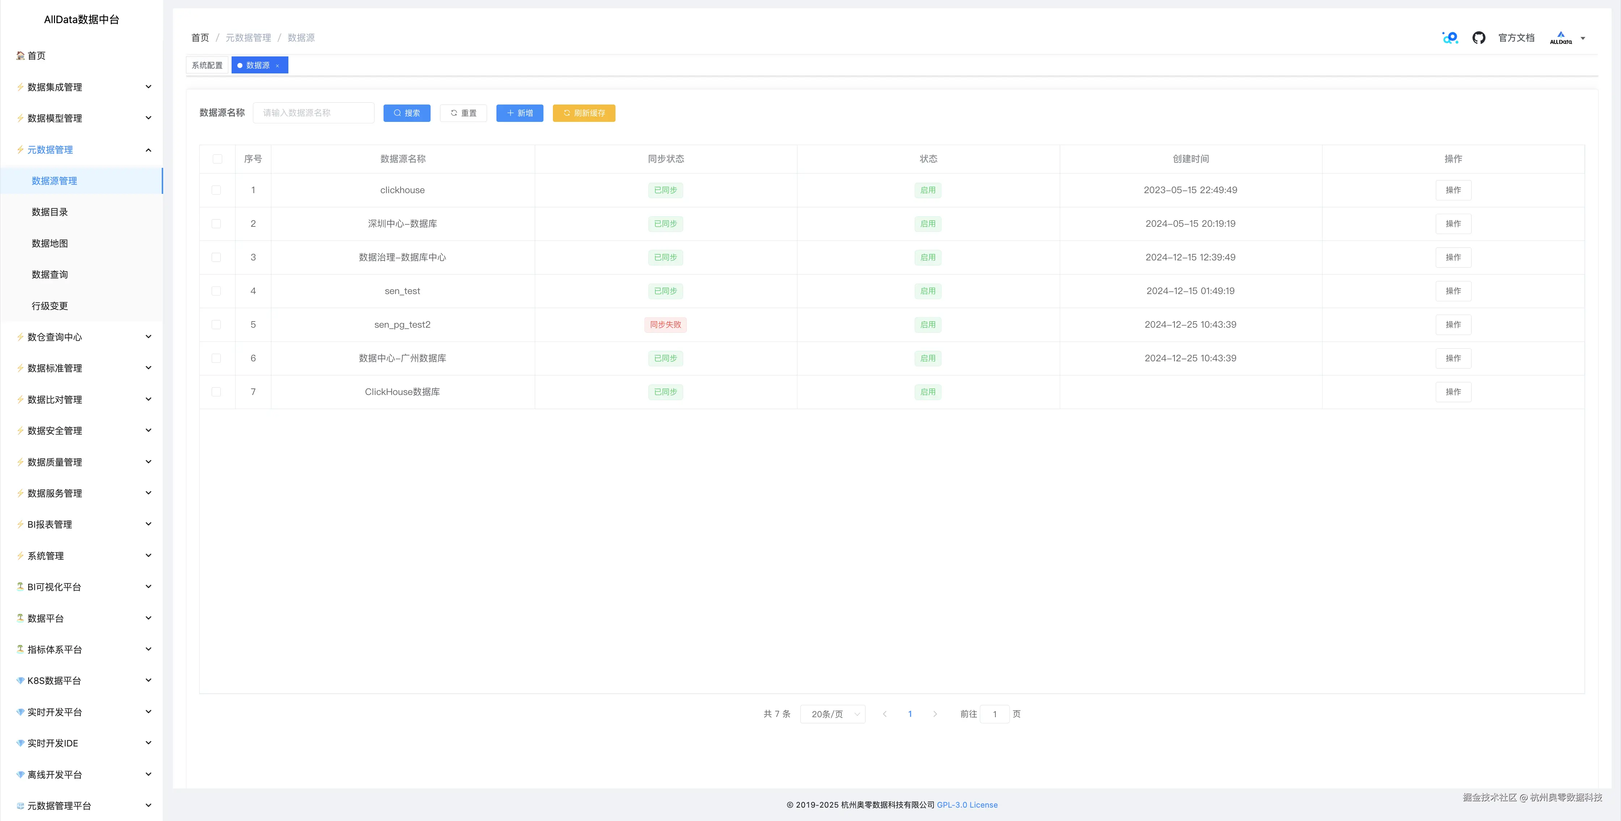Click the BI可视化平台 sidebar icon
The width and height of the screenshot is (1621, 821).
(20, 586)
